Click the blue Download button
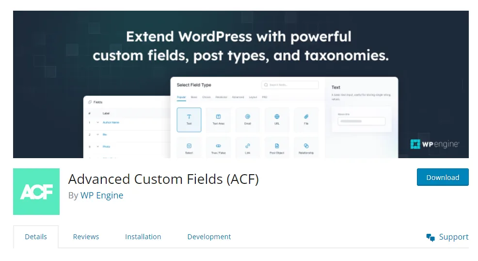Viewport: 478px width, 261px height. 442,177
